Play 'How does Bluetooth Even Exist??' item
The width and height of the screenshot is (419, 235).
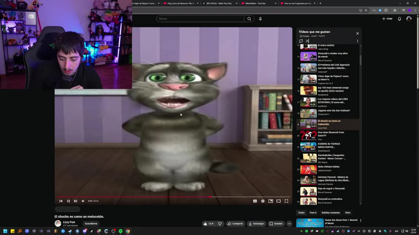328,135
